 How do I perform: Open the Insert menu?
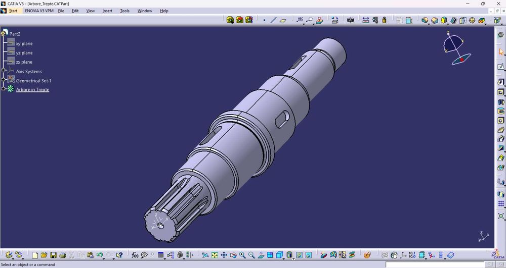tap(107, 11)
